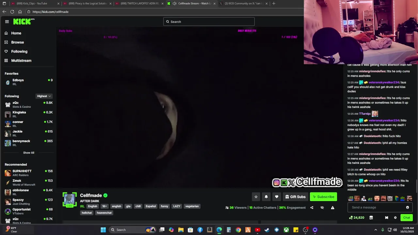Open recommended oblivionsw channel

(28, 192)
